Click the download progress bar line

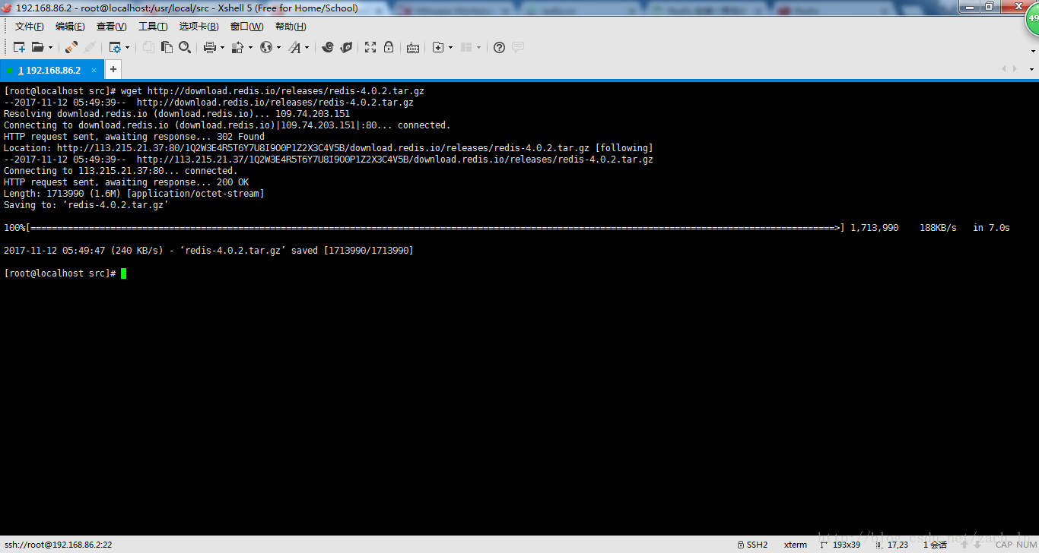[x=507, y=228]
